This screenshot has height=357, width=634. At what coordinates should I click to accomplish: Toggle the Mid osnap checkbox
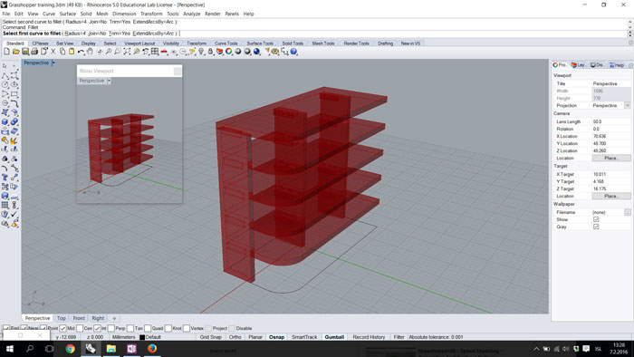click(x=62, y=328)
